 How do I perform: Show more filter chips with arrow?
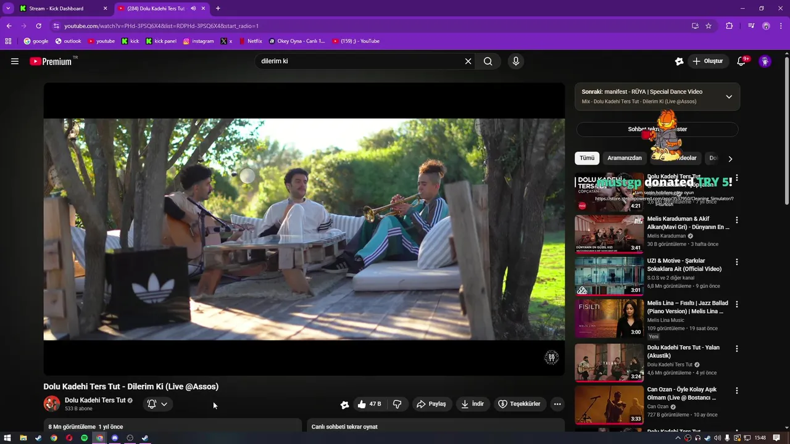[730, 158]
